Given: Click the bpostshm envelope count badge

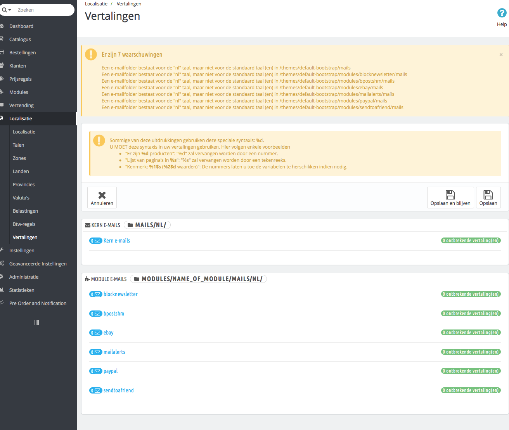Looking at the screenshot, I should click(96, 314).
